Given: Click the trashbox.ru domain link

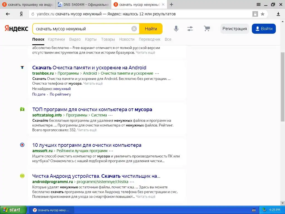Looking at the screenshot, I should (43, 73).
